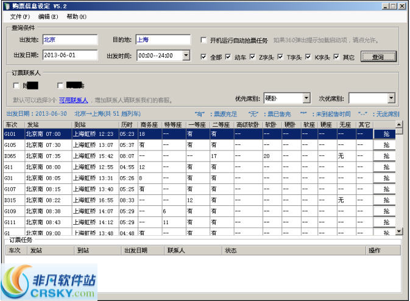This screenshot has width=410, height=301.
Task: Click the 出发地 input field with 北京
Action: tap(70, 40)
